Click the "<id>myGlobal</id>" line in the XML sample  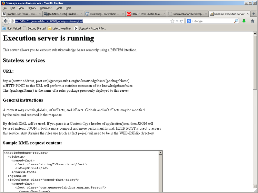(32, 168)
